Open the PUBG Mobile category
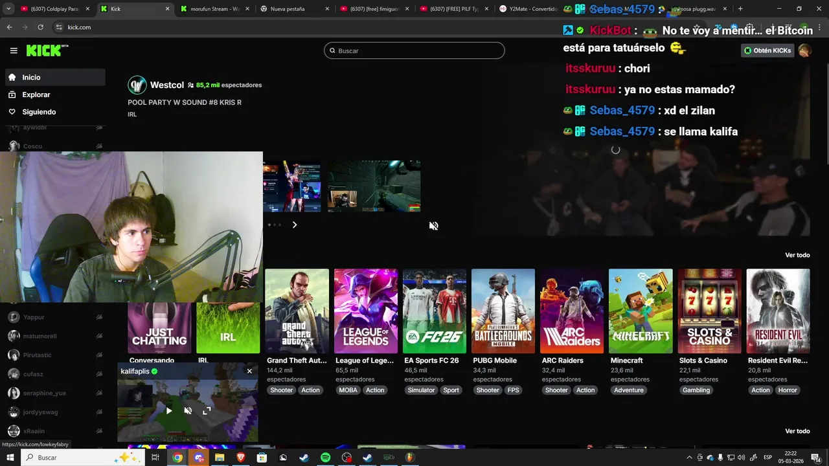 tap(503, 311)
